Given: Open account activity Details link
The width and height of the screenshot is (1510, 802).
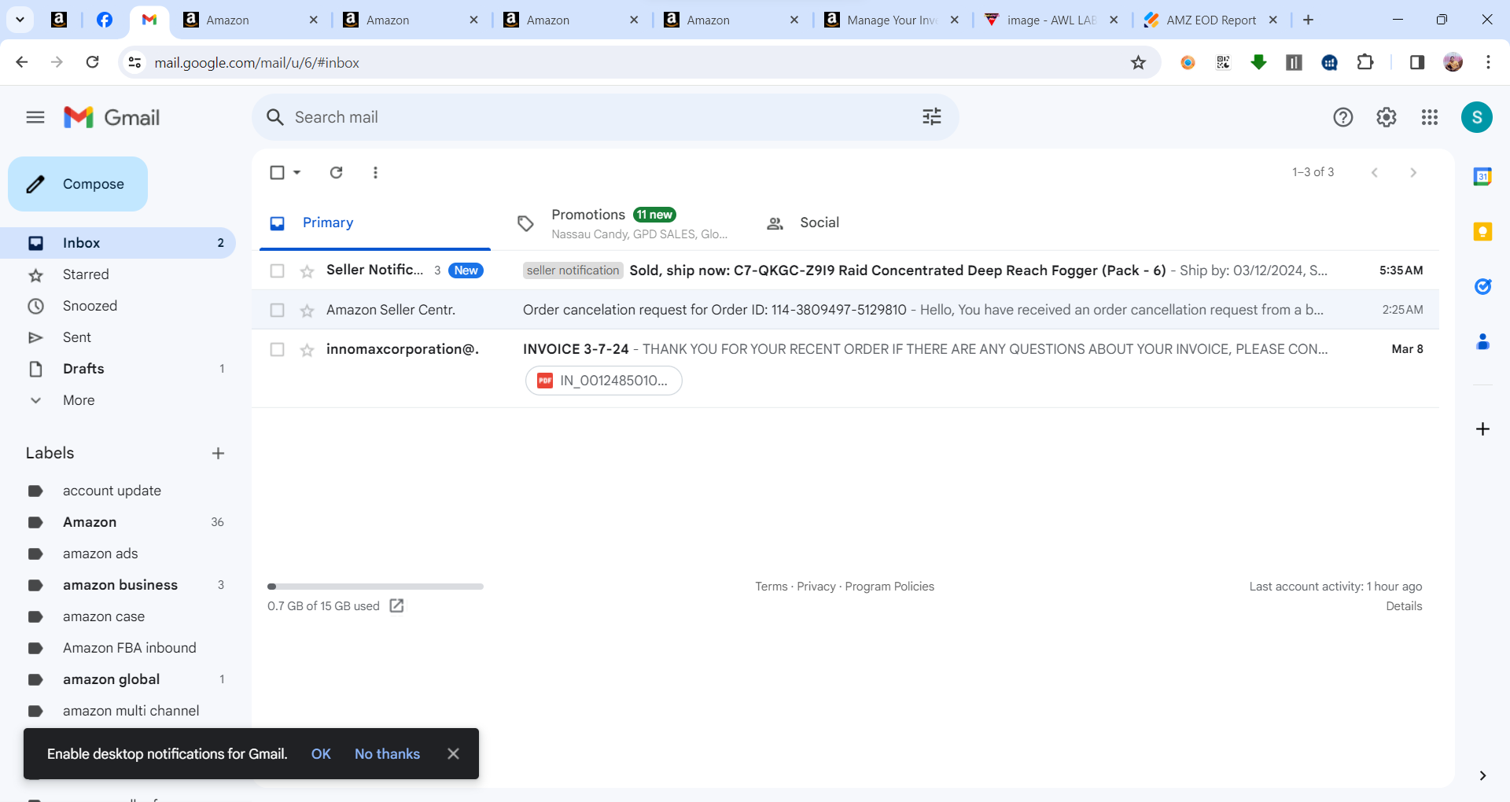Looking at the screenshot, I should (x=1404, y=606).
